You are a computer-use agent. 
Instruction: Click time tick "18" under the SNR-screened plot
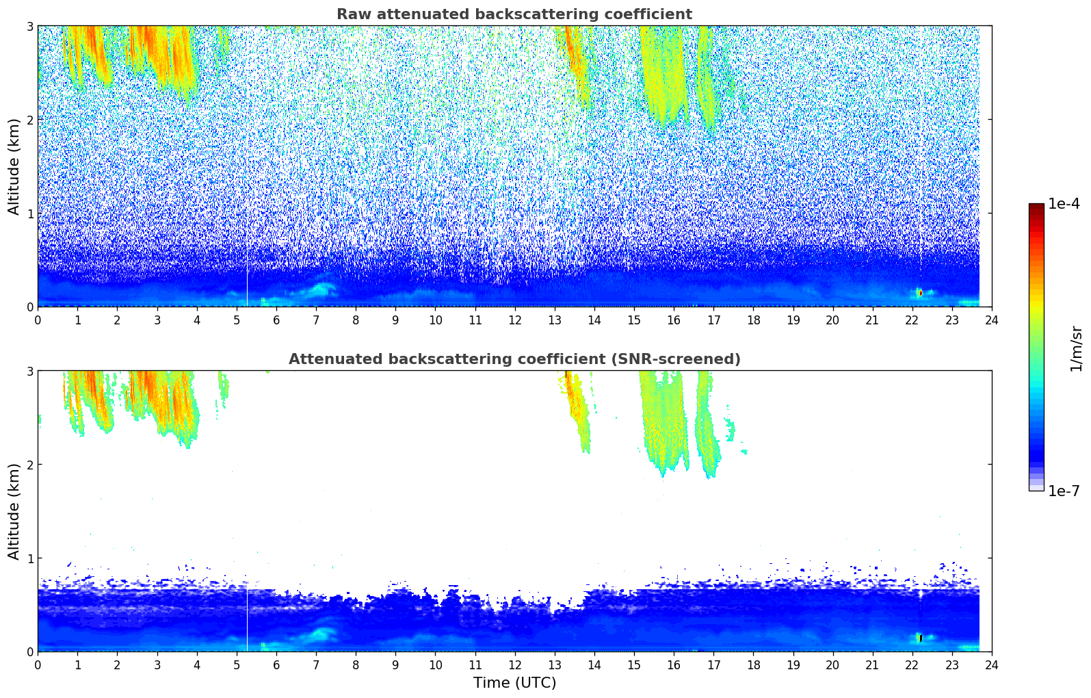tap(753, 664)
